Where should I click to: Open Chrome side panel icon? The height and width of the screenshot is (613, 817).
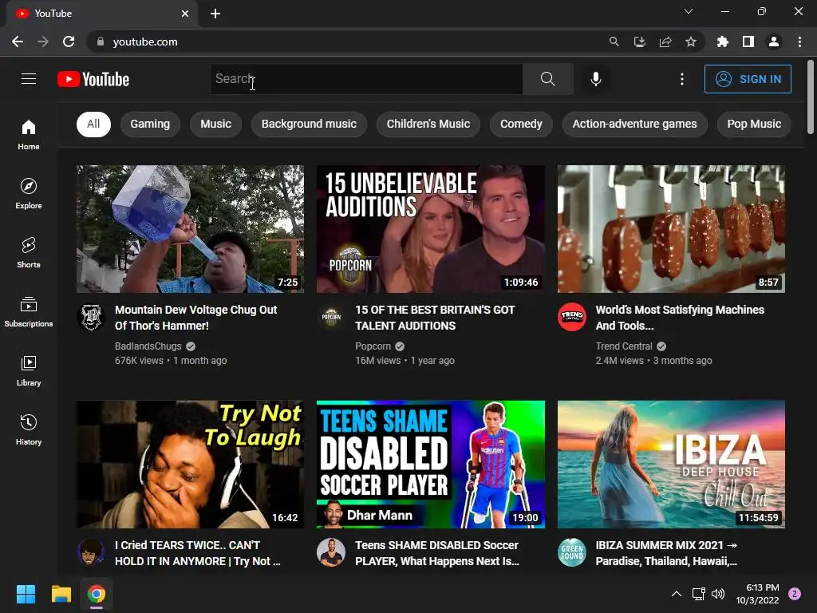(x=748, y=42)
